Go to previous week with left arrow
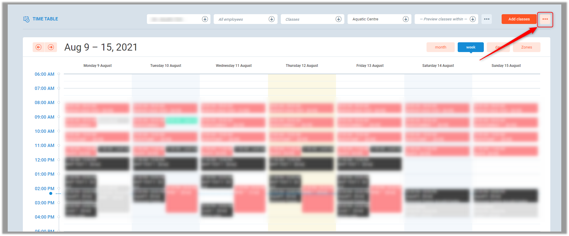 point(39,47)
